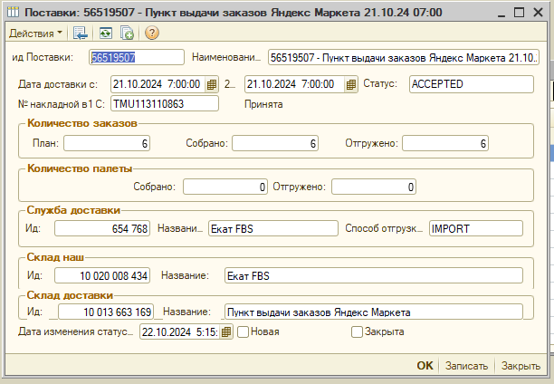Click the status change date field 22.10.2024

tap(180, 332)
